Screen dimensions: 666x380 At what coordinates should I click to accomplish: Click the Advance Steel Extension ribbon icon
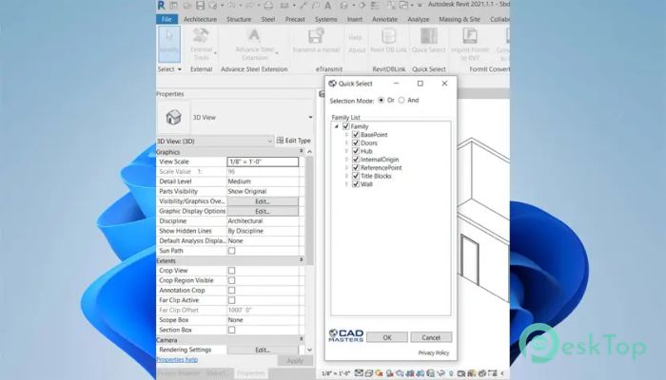coord(254,36)
